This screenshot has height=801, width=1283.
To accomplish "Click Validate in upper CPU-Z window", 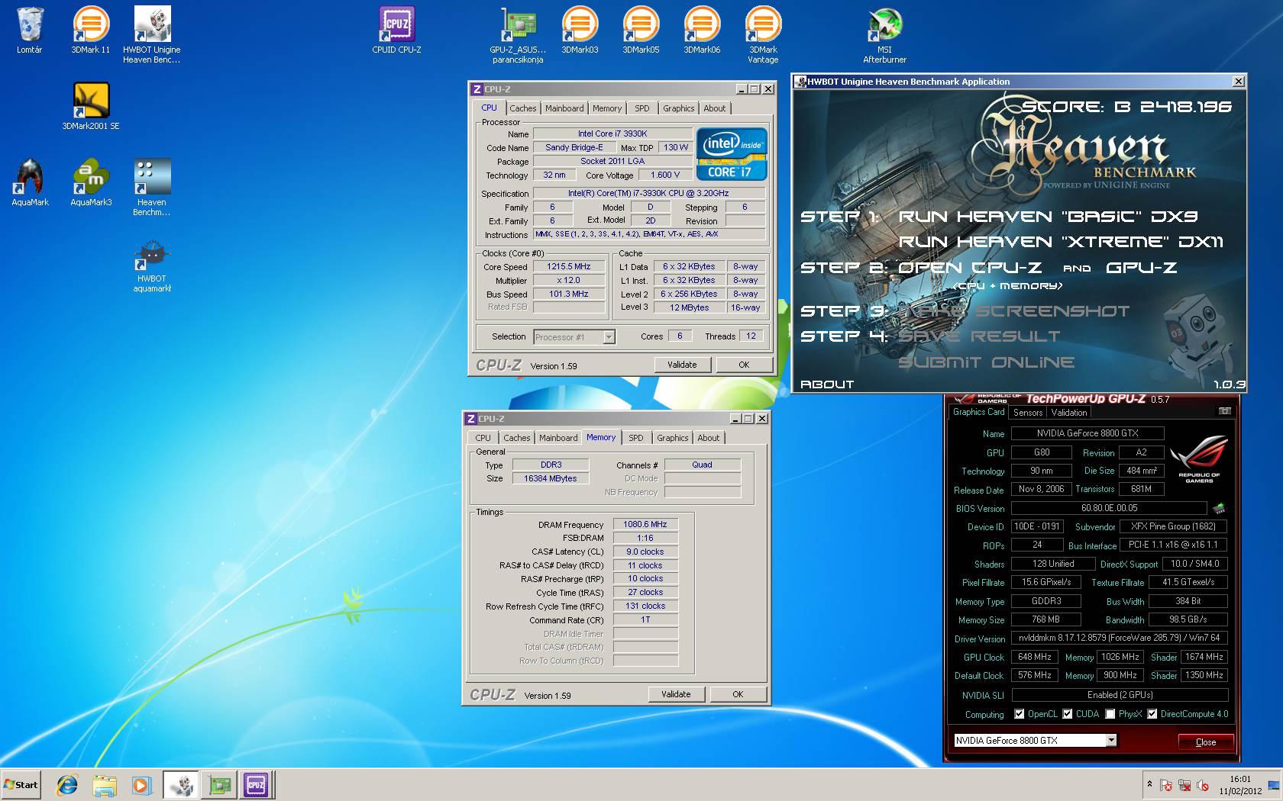I will 682,365.
